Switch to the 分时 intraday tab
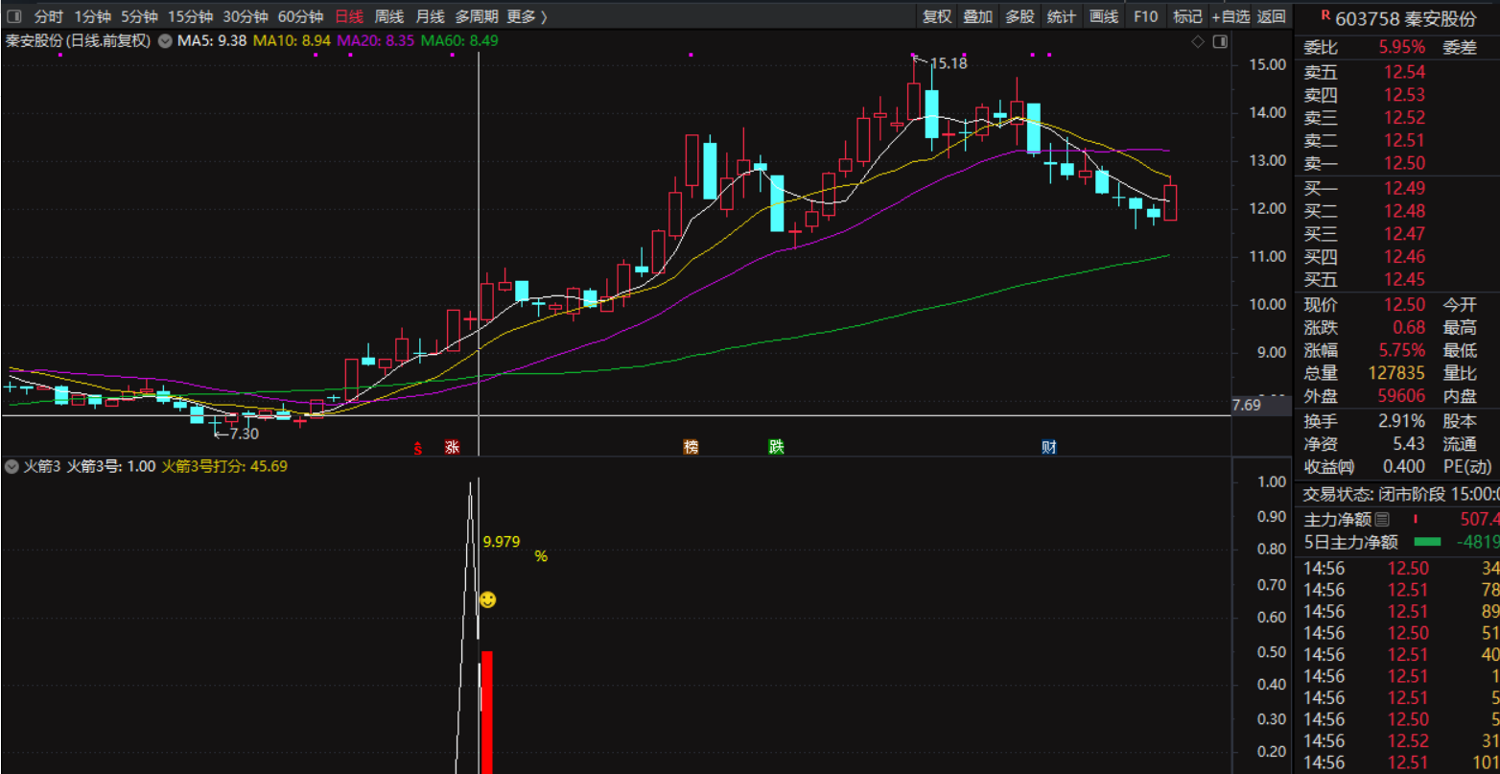The width and height of the screenshot is (1500, 774). [48, 16]
